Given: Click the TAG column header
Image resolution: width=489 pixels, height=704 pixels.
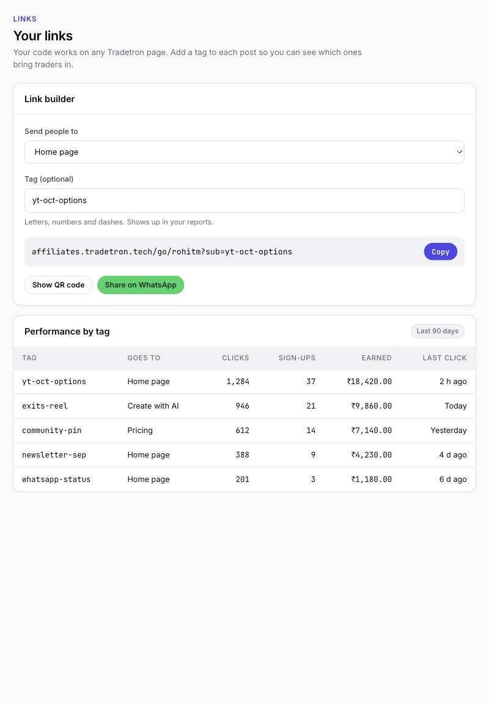Looking at the screenshot, I should 29,358.
